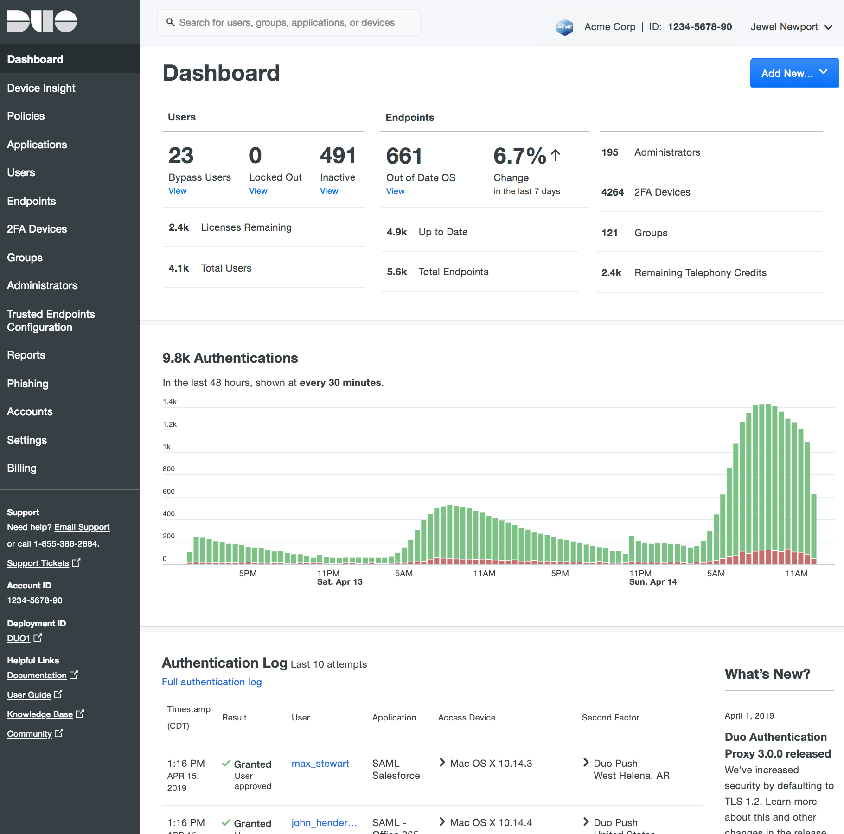Click the Acme Corp account logo
Viewport: 844px width, 834px height.
tap(564, 27)
